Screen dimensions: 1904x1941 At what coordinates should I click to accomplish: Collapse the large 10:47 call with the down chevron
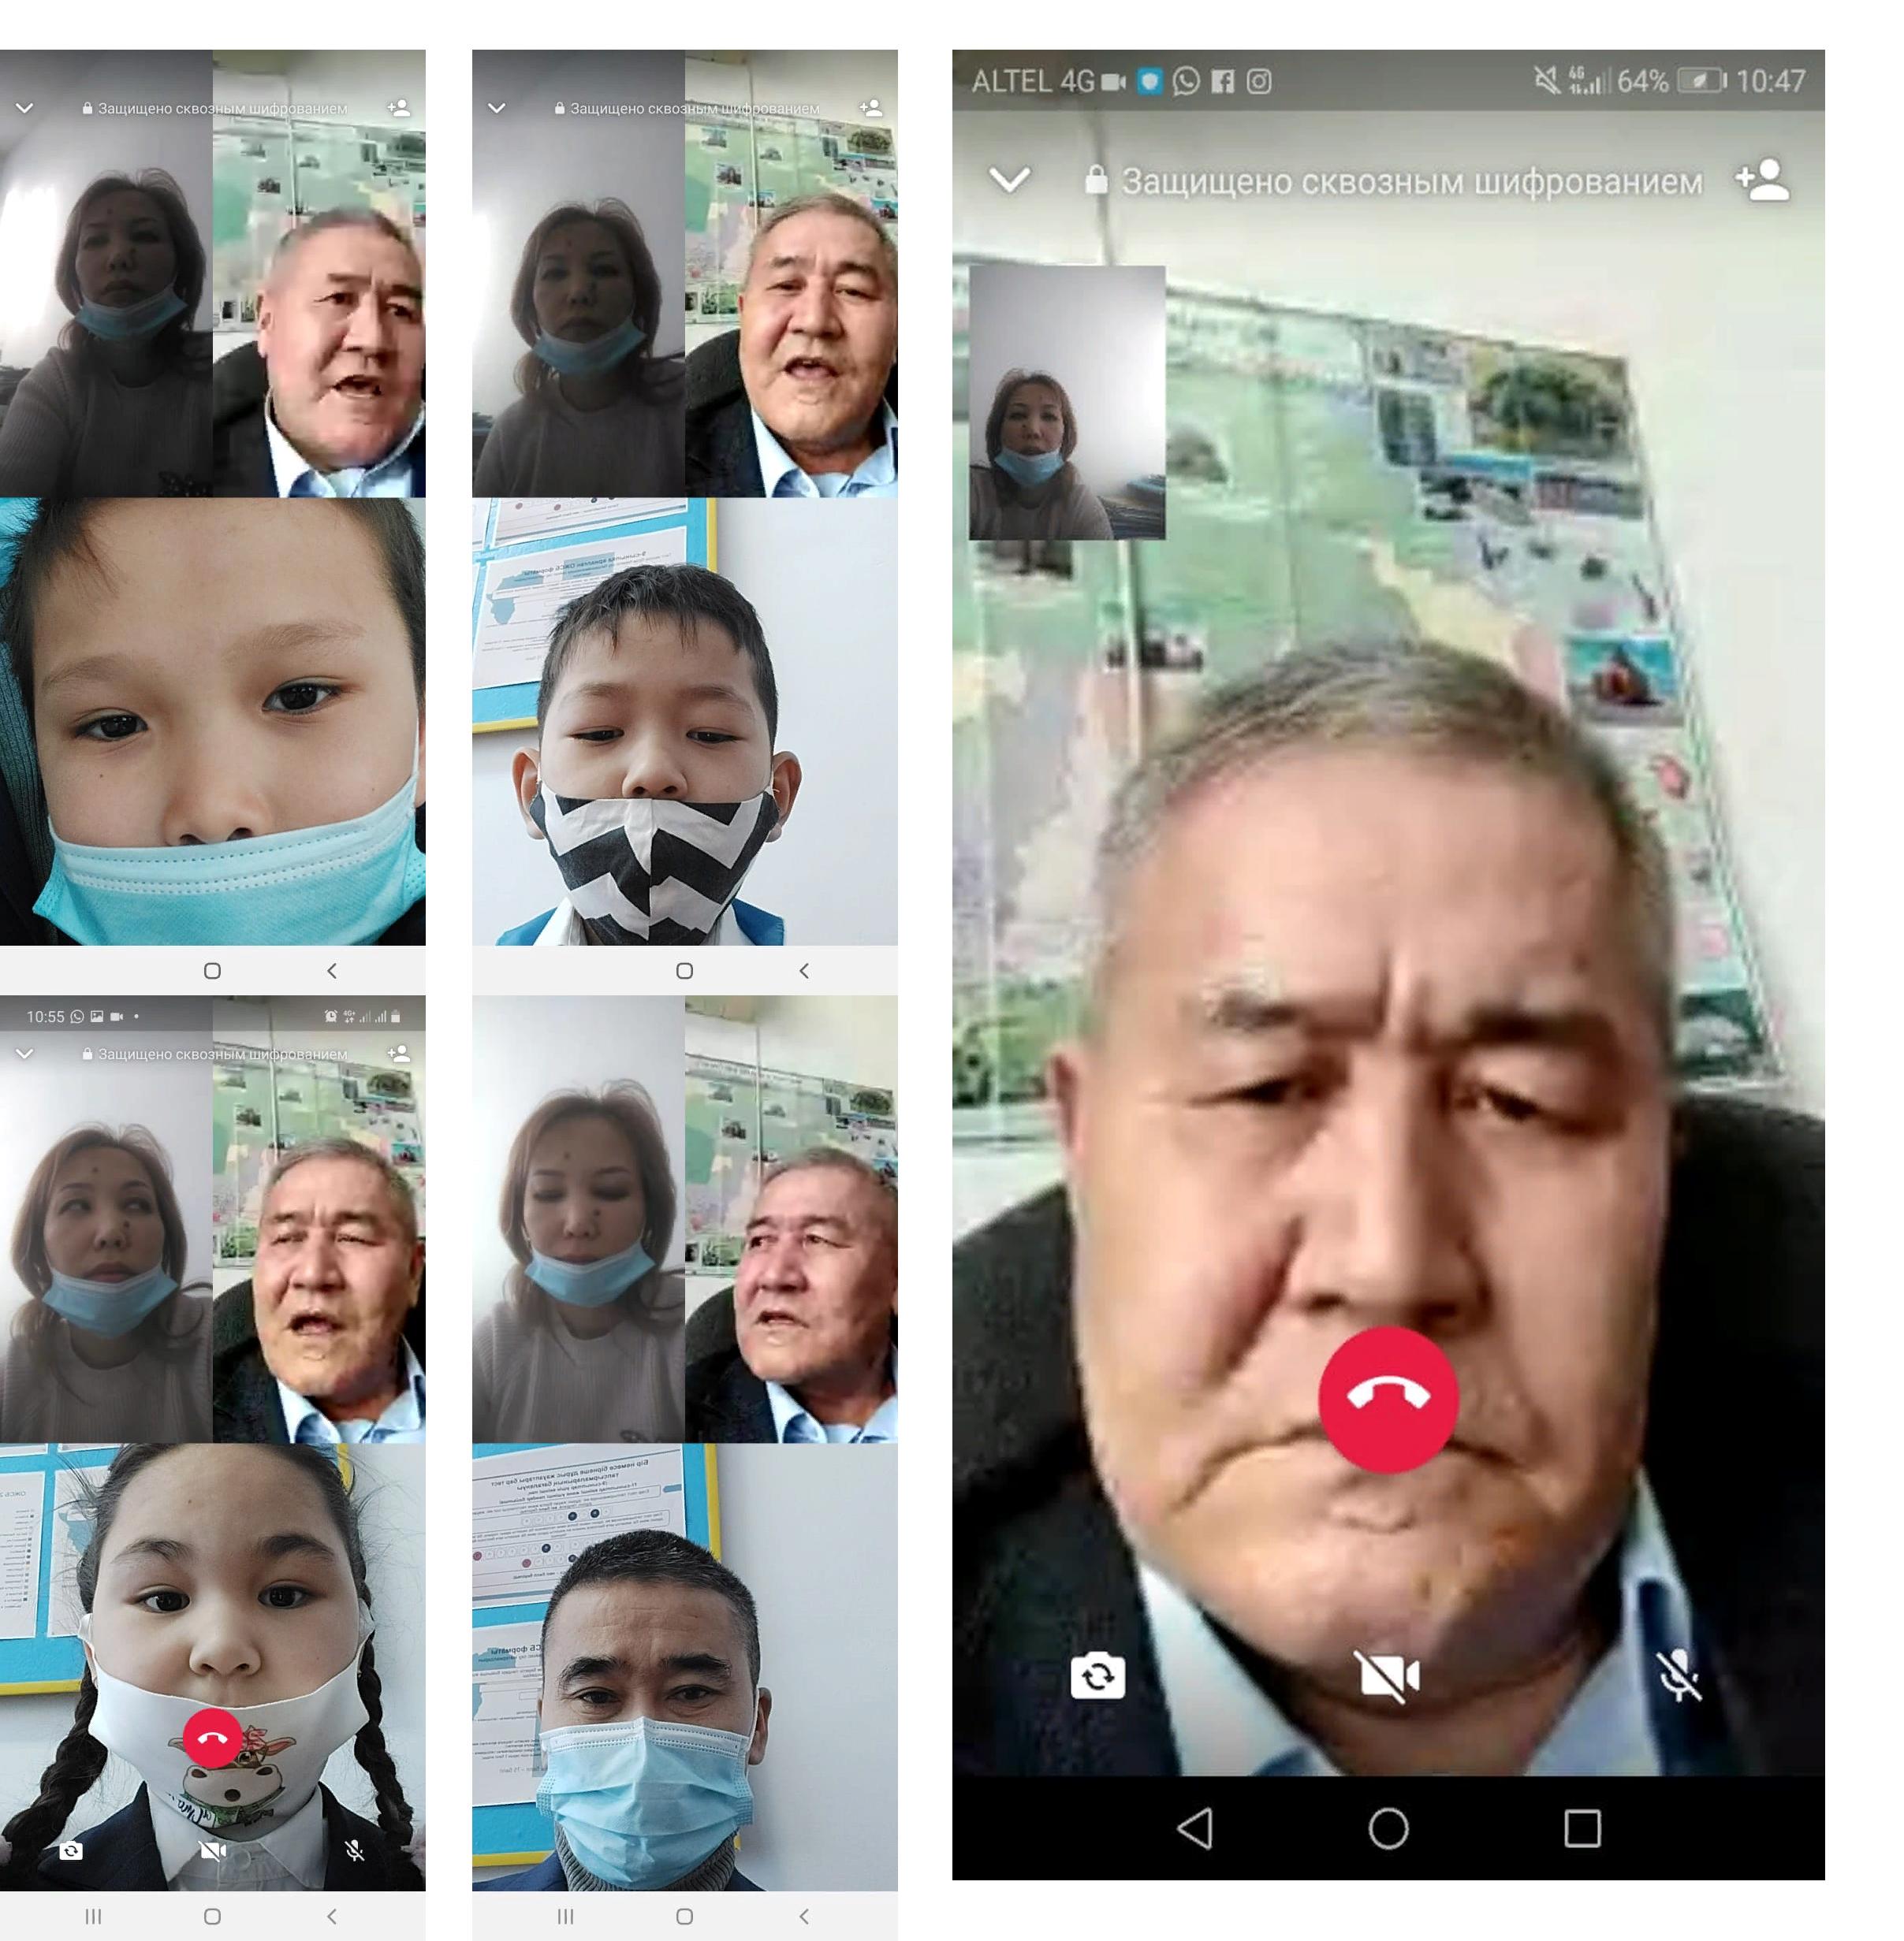(x=1009, y=180)
